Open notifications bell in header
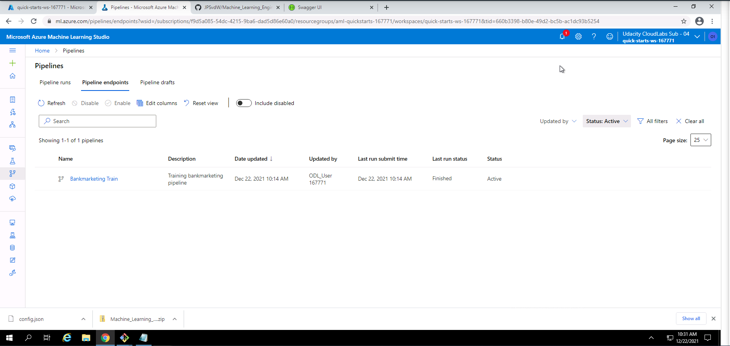The width and height of the screenshot is (730, 346). pyautogui.click(x=562, y=36)
